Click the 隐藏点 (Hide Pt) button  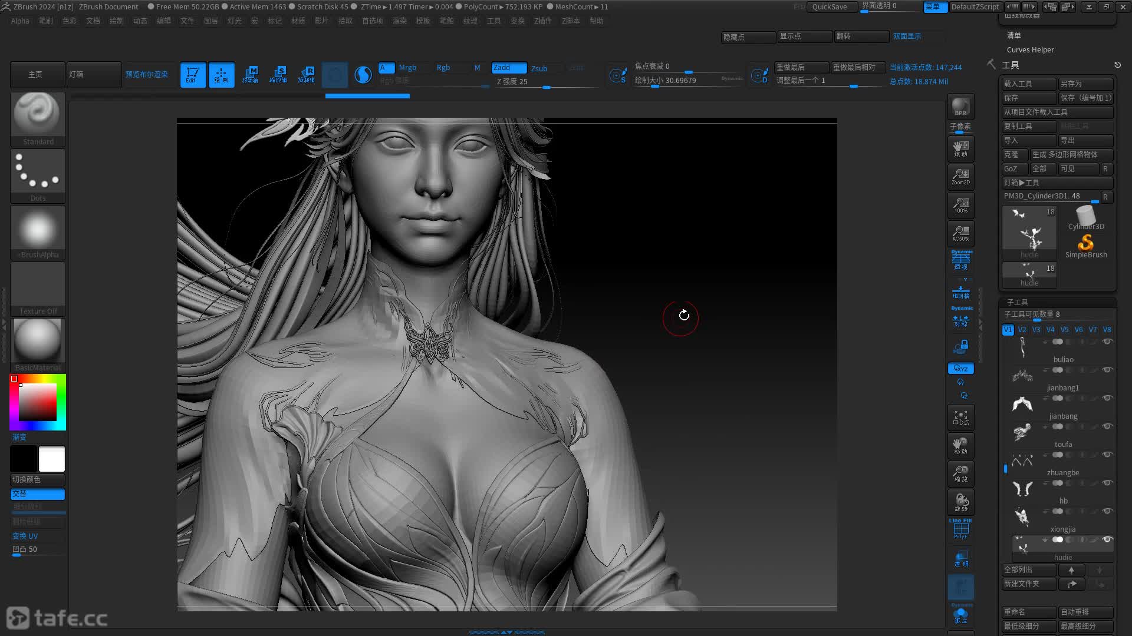point(748,37)
